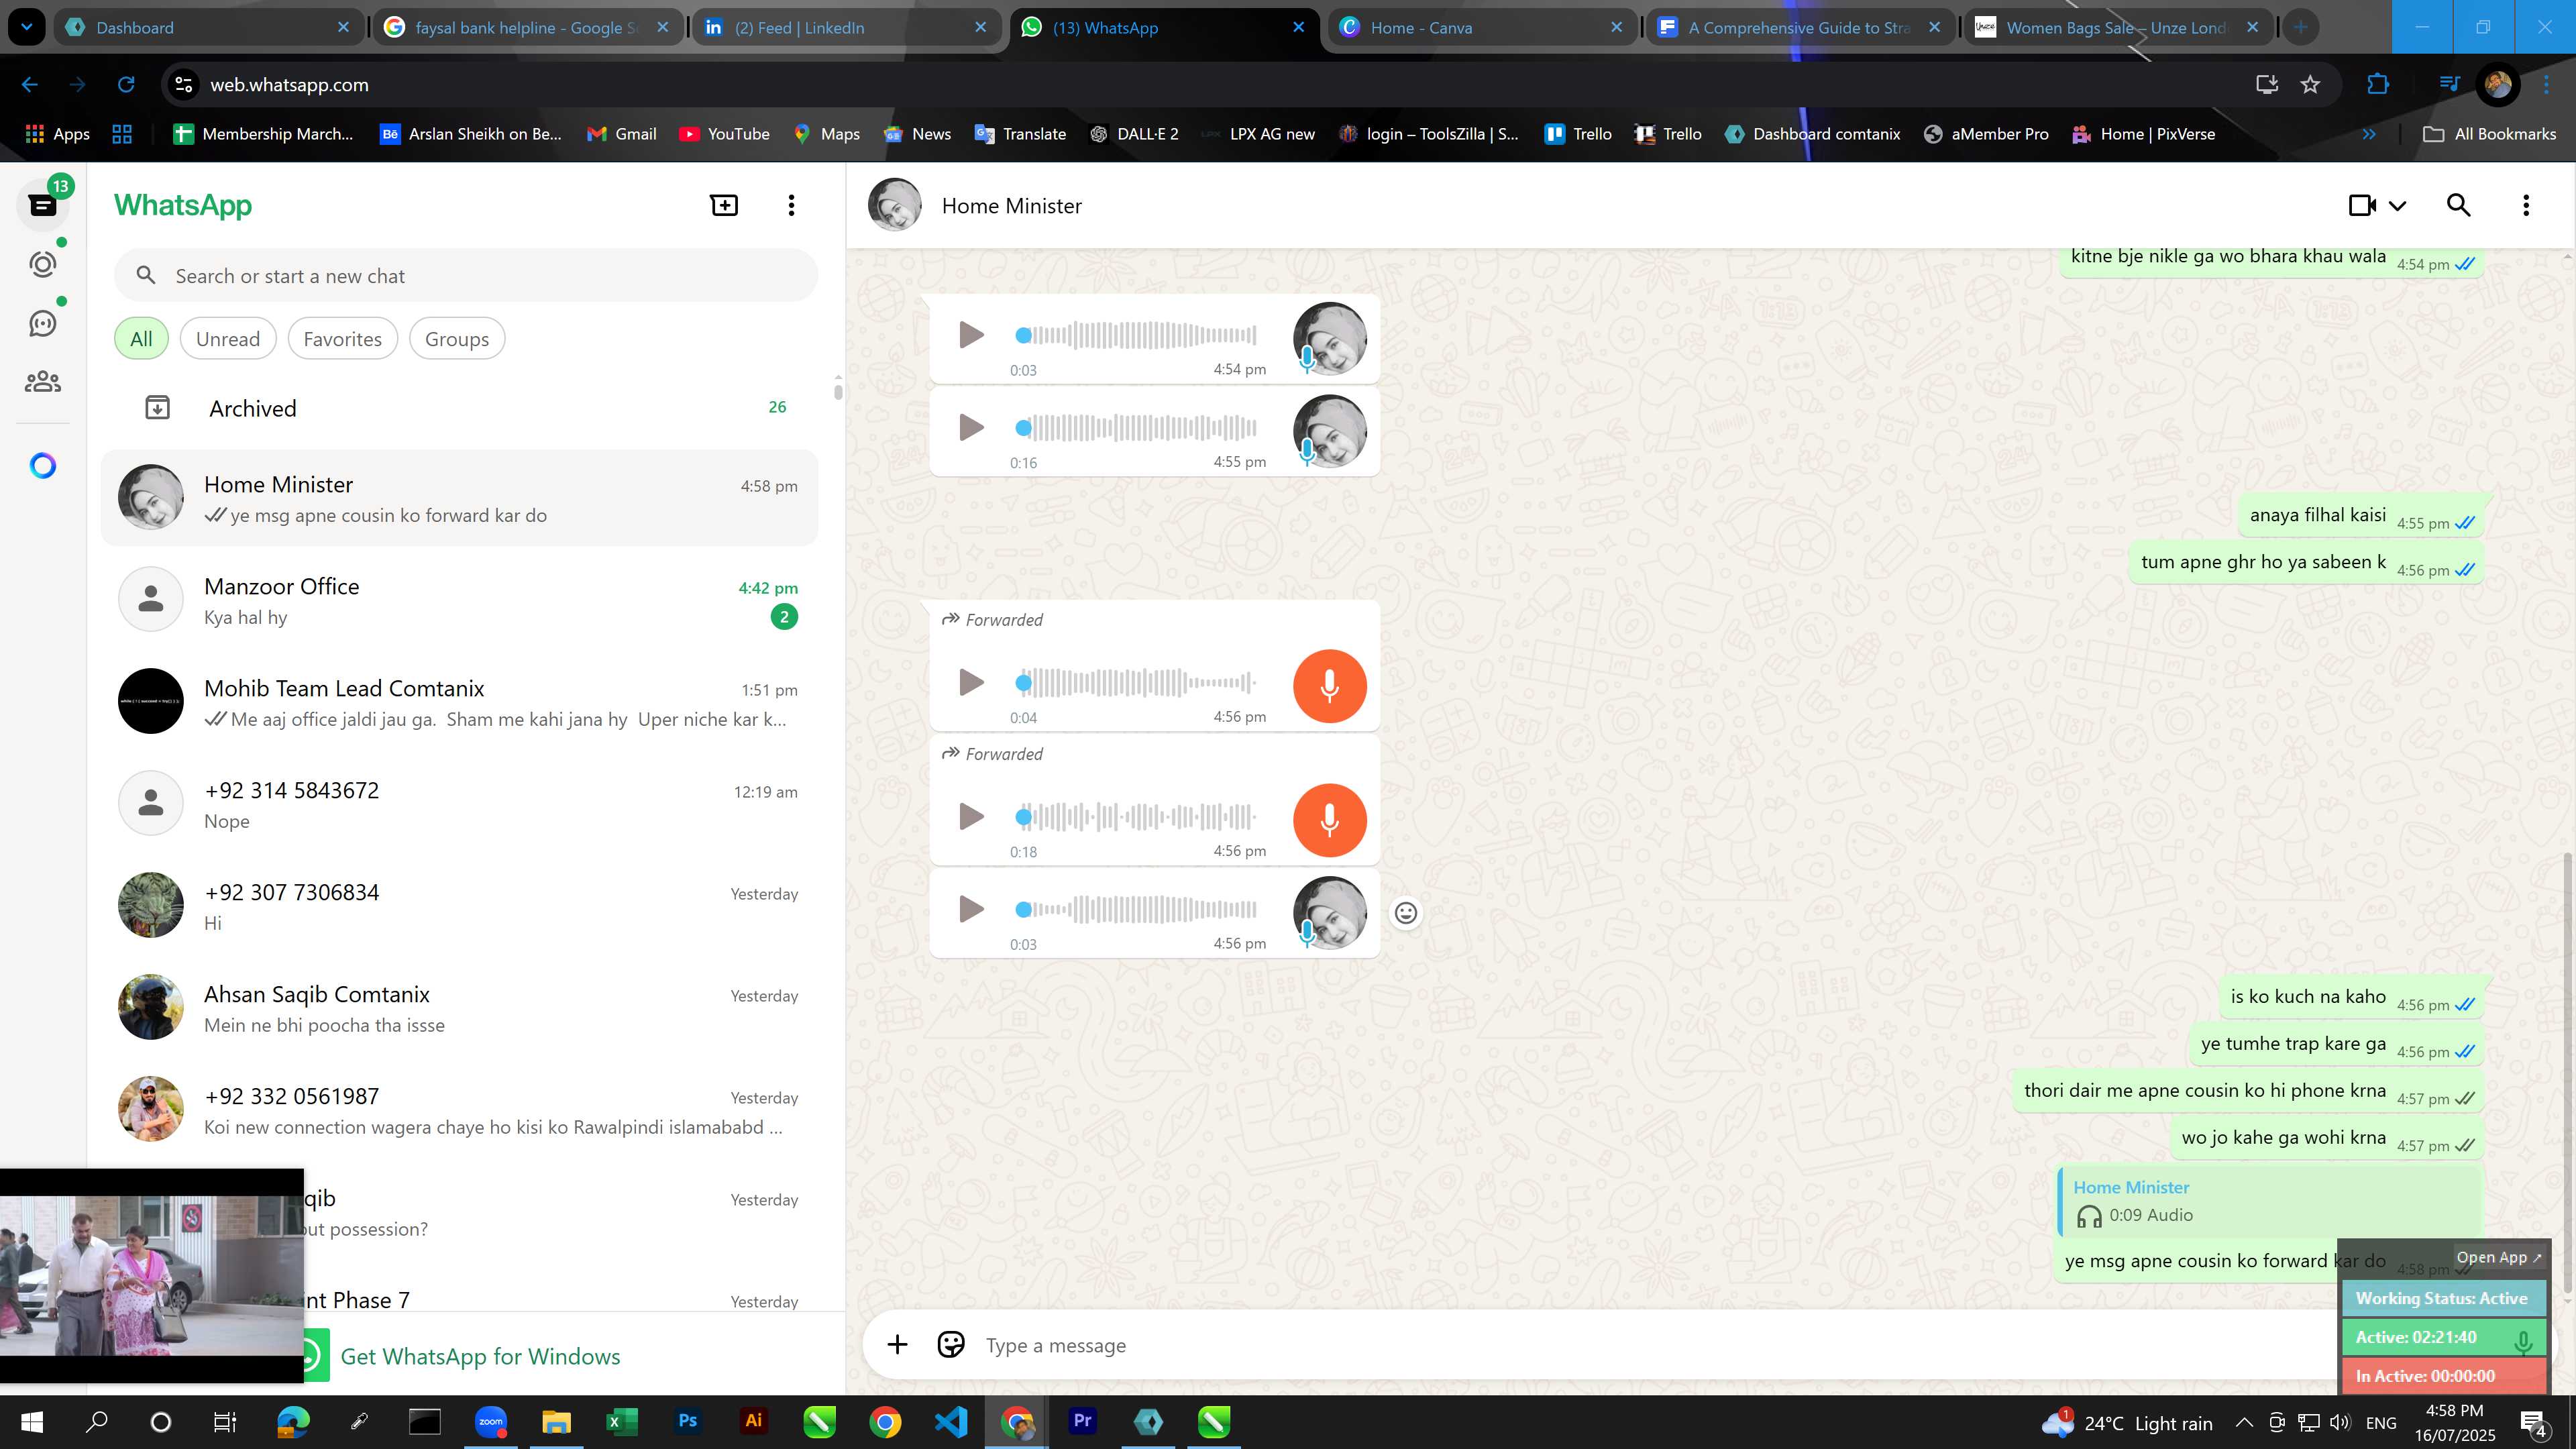The image size is (2576, 1449).
Task: Click the attach plus icon in composer
Action: 897,1345
